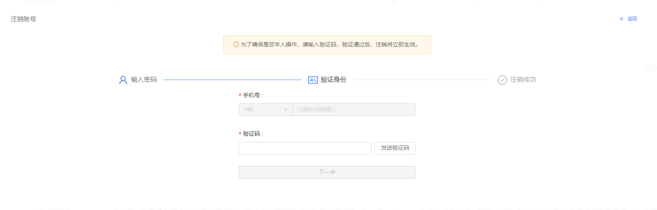
Task: Open the +86 country code dropdown
Action: click(265, 110)
